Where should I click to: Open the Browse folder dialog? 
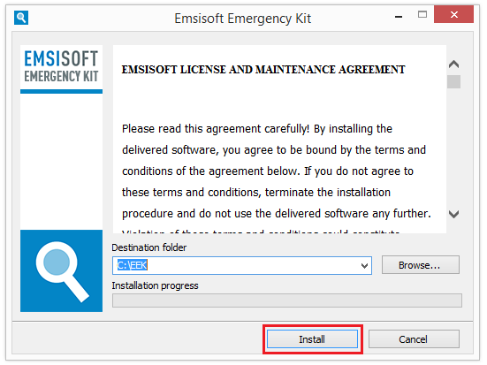tap(420, 265)
